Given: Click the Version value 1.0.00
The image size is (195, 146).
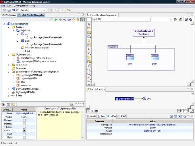Looking at the screenshot, I should [153, 128].
